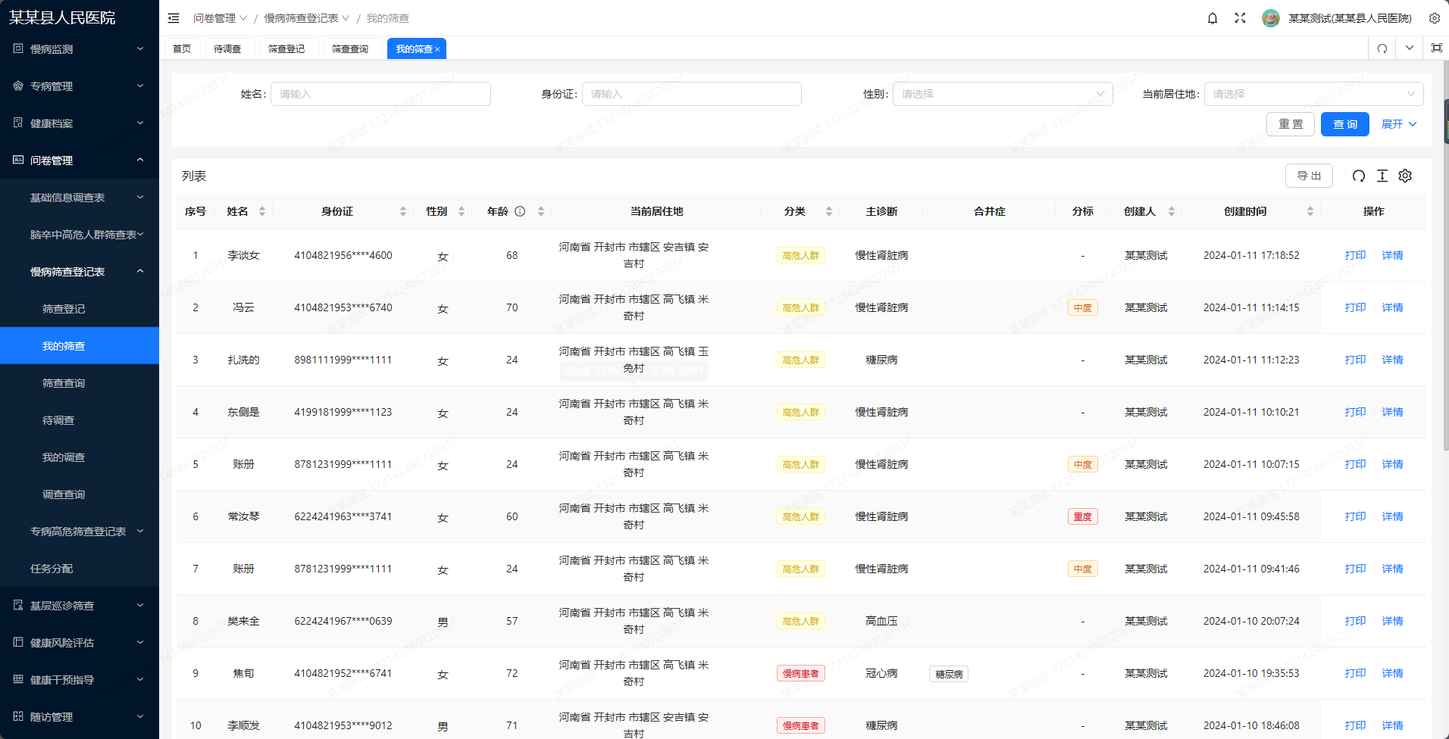Image resolution: width=1449 pixels, height=739 pixels.
Task: Refresh current tab page icon
Action: point(1382,48)
